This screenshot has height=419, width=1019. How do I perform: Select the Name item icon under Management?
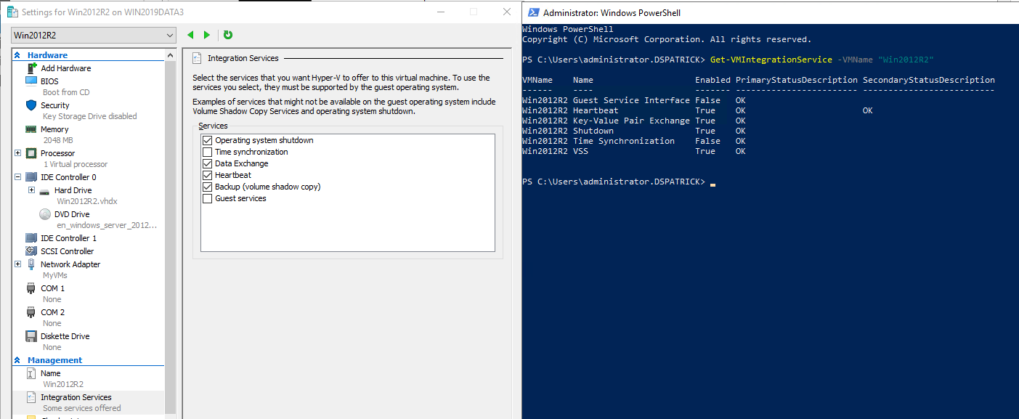click(31, 373)
